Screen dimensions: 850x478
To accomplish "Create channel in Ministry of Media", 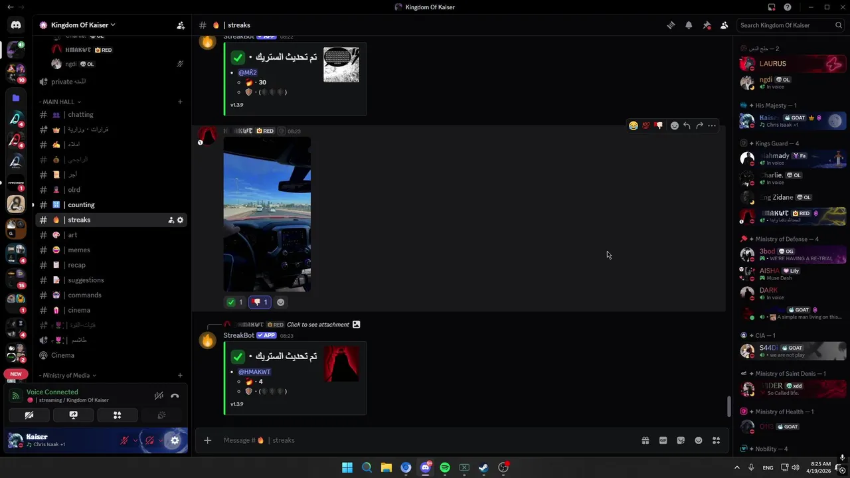I will [180, 375].
